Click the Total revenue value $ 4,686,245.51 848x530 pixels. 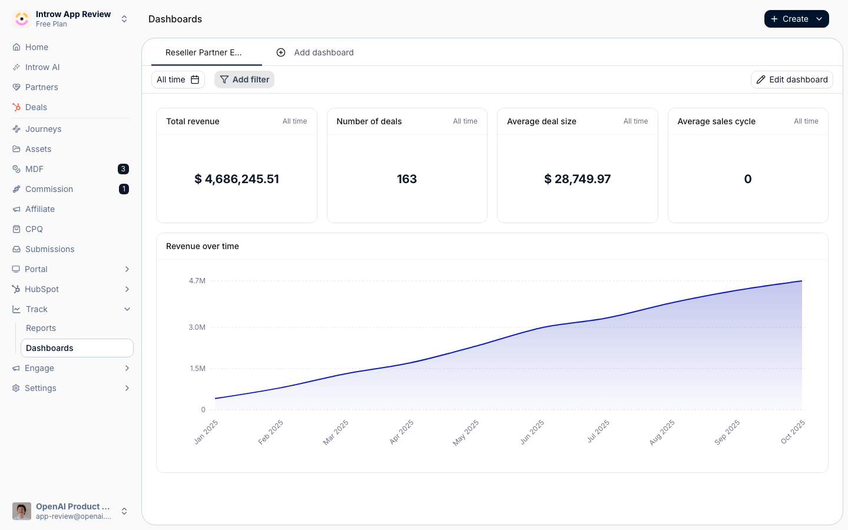[237, 179]
